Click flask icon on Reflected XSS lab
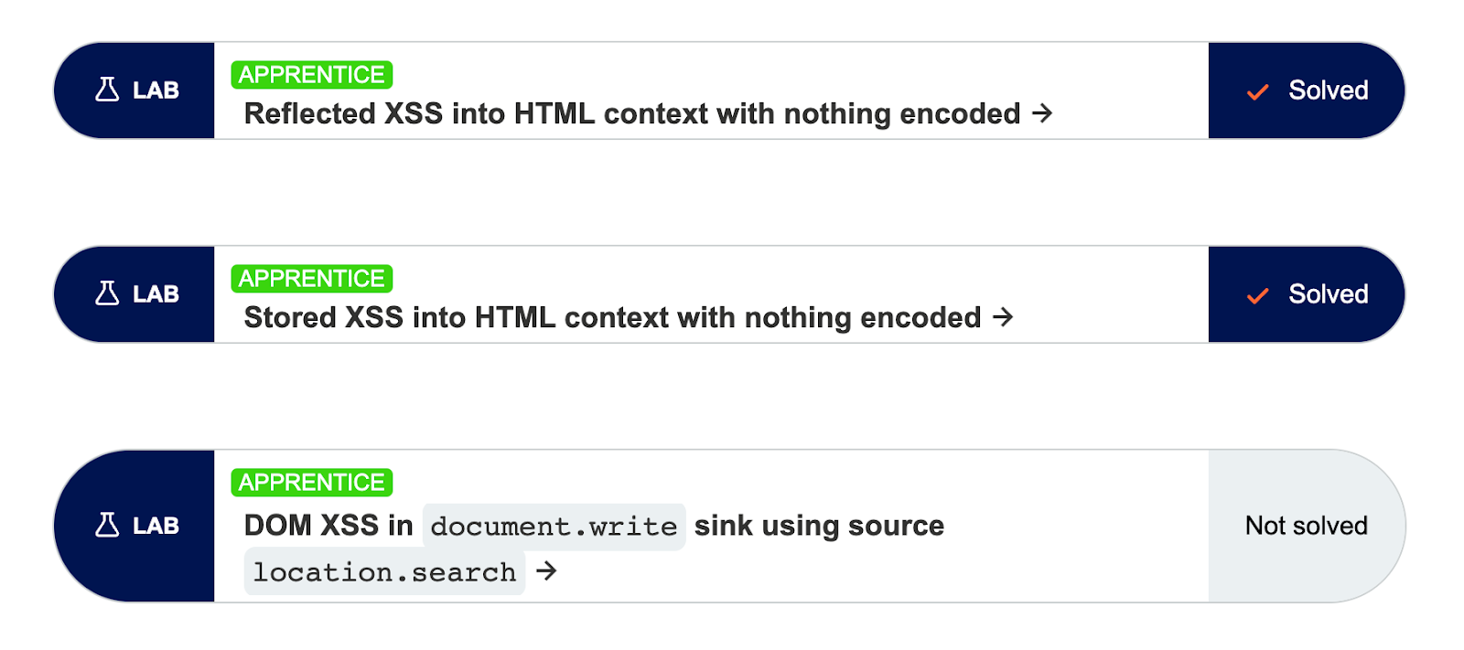The image size is (1464, 650). pyautogui.click(x=107, y=90)
